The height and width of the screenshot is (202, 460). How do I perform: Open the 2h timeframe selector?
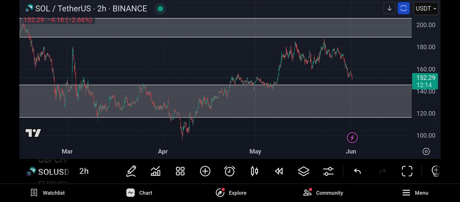(84, 171)
